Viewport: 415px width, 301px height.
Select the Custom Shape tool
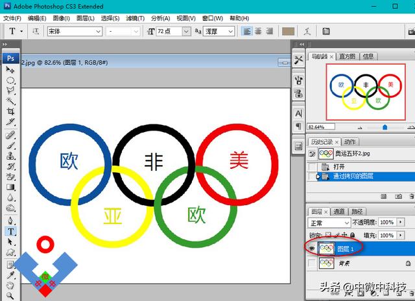(x=10, y=252)
